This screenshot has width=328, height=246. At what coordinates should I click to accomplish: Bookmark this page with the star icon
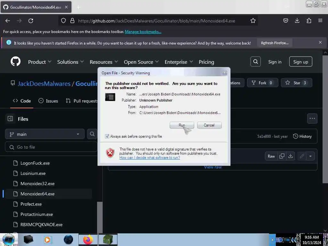point(253,21)
